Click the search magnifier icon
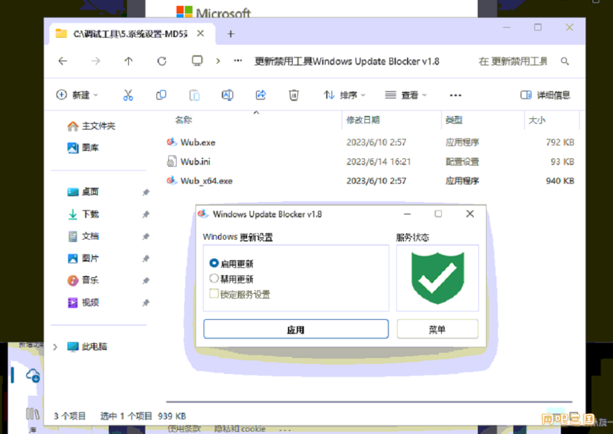This screenshot has width=613, height=434. click(565, 62)
